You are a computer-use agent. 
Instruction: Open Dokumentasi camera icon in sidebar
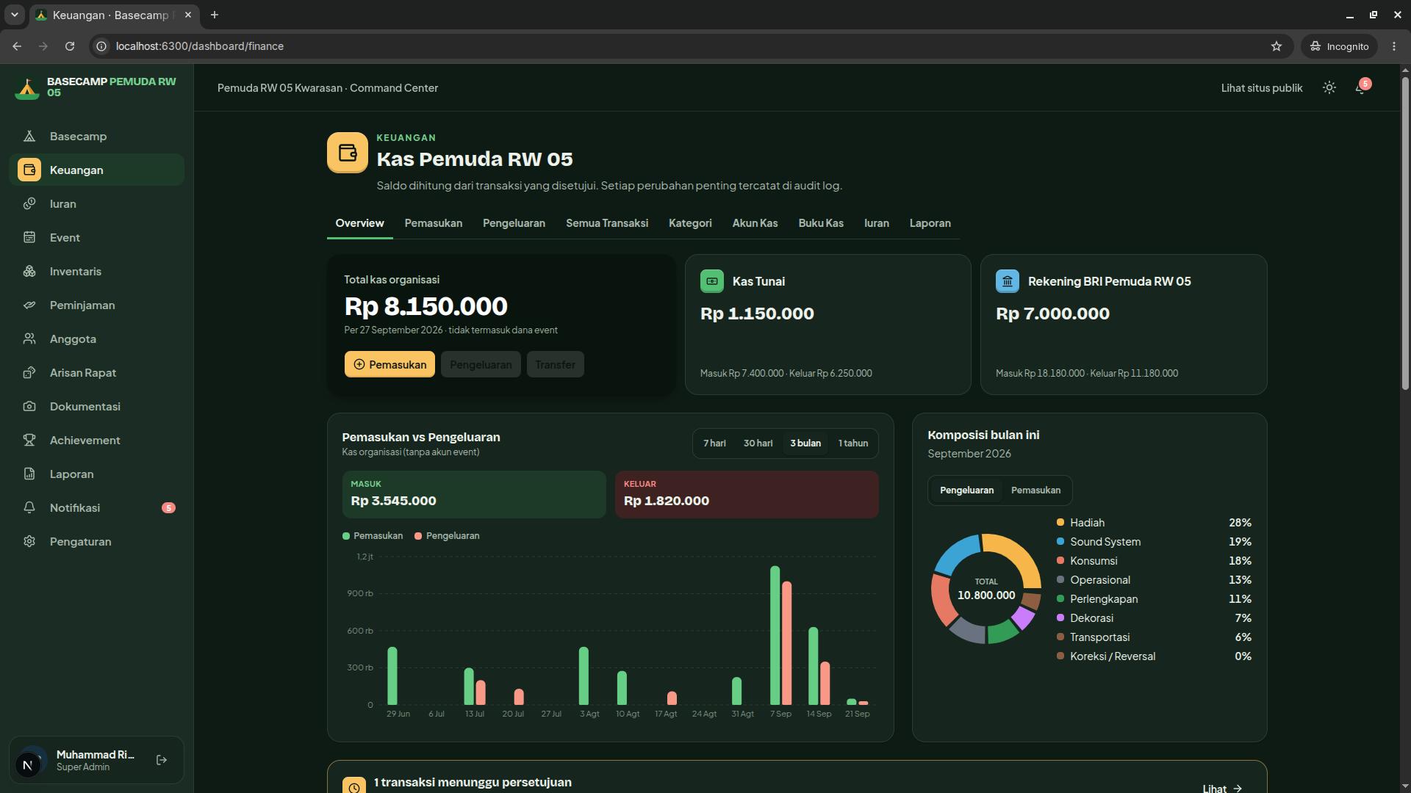coord(29,407)
